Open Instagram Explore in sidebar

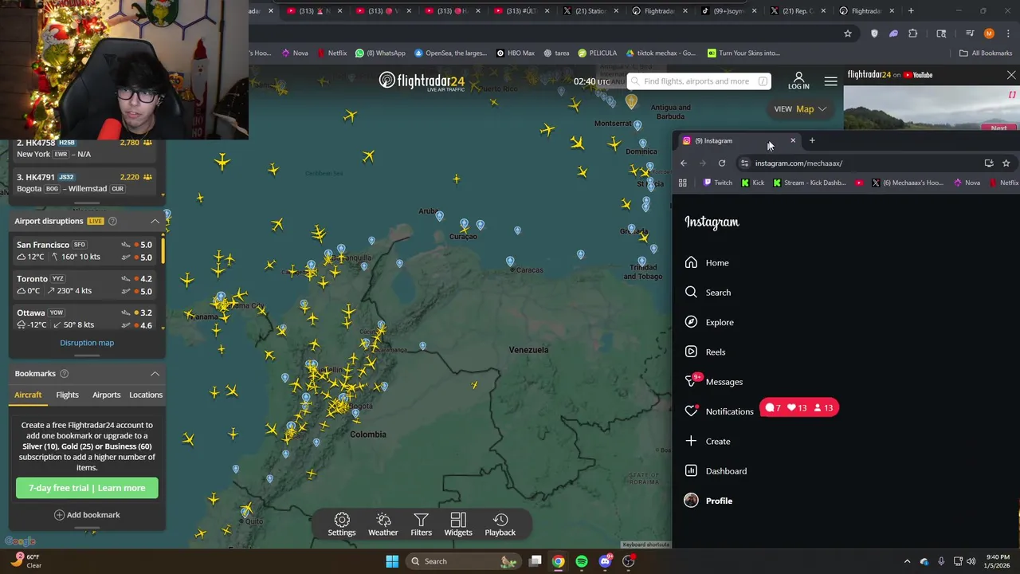click(x=709, y=322)
